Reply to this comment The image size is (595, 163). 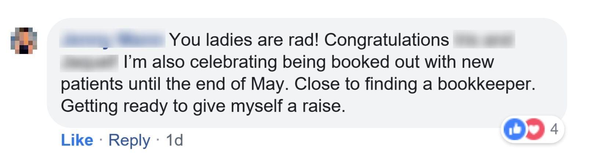(x=129, y=140)
